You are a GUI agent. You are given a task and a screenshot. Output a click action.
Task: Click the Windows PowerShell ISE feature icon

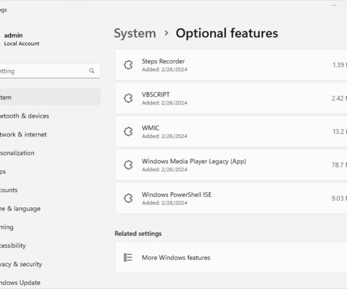pos(128,198)
